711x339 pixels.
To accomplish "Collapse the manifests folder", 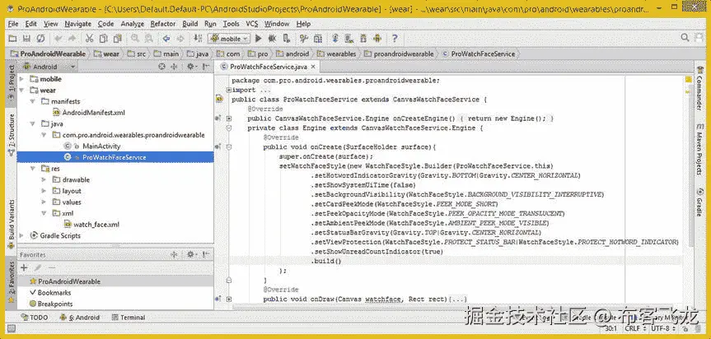I will click(33, 101).
